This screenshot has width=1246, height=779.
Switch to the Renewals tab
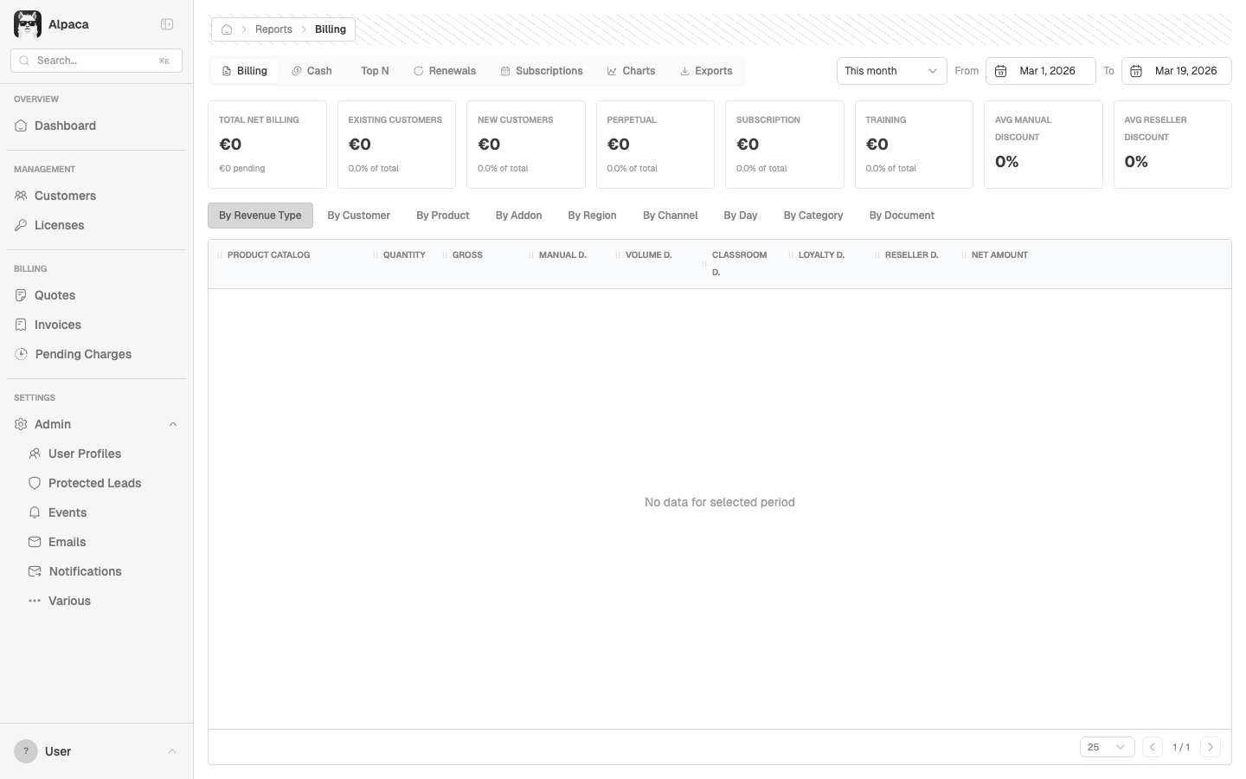(x=445, y=71)
